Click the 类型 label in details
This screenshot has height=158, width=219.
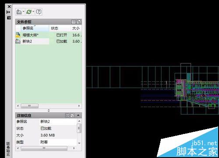pyautogui.click(x=20, y=142)
